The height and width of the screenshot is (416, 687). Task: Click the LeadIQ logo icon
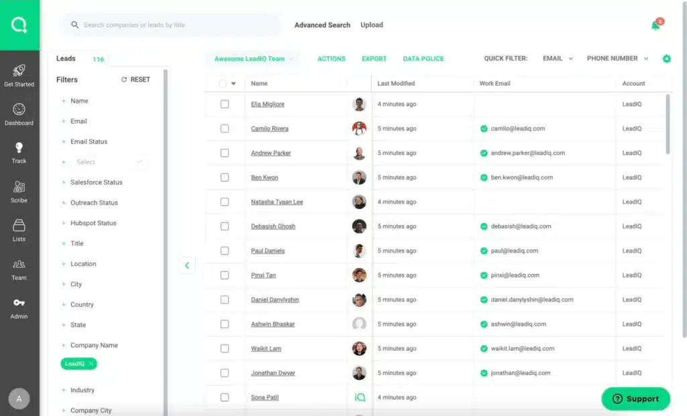[19, 25]
